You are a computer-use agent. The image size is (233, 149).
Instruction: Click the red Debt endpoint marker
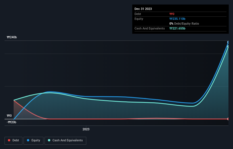(228, 119)
